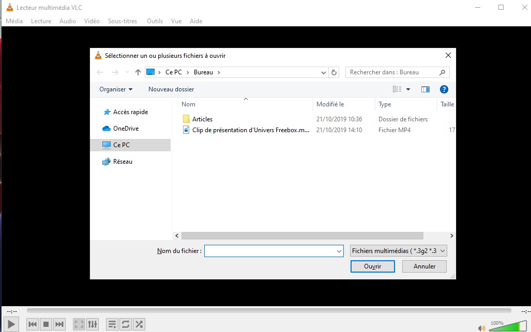Image resolution: width=531 pixels, height=332 pixels.
Task: Open the extended settings equalizer icon
Action: point(93,324)
